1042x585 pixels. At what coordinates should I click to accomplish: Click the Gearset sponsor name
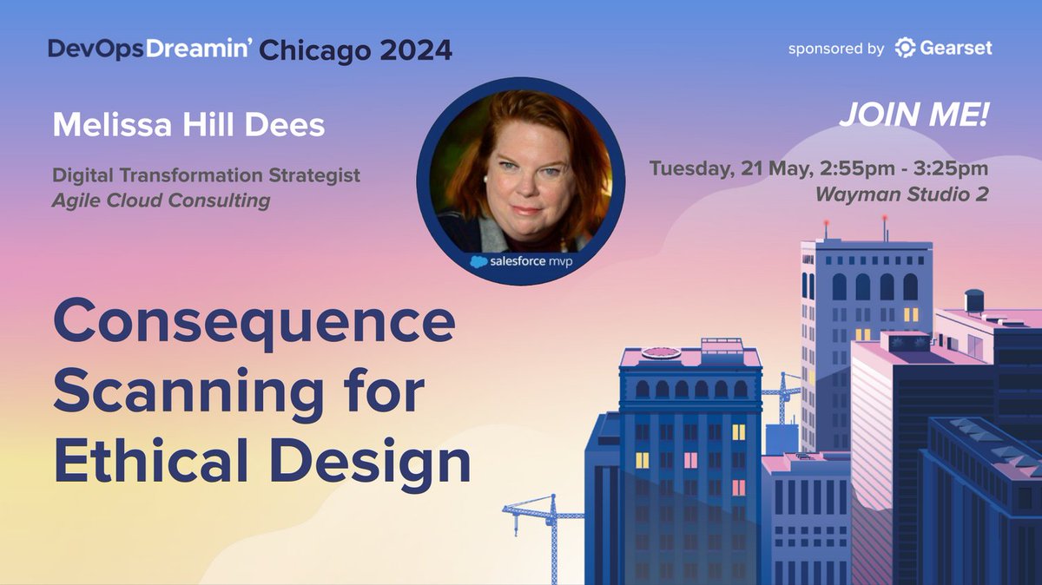click(957, 49)
